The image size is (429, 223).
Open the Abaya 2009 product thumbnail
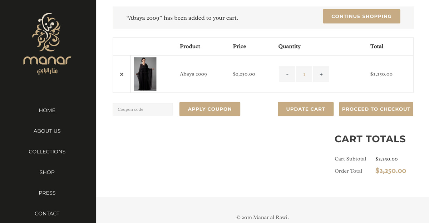click(145, 74)
